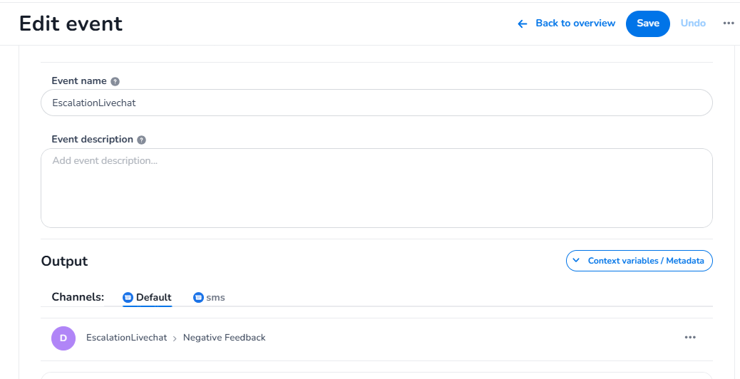
Task: Click the Event description help icon
Action: click(x=141, y=140)
